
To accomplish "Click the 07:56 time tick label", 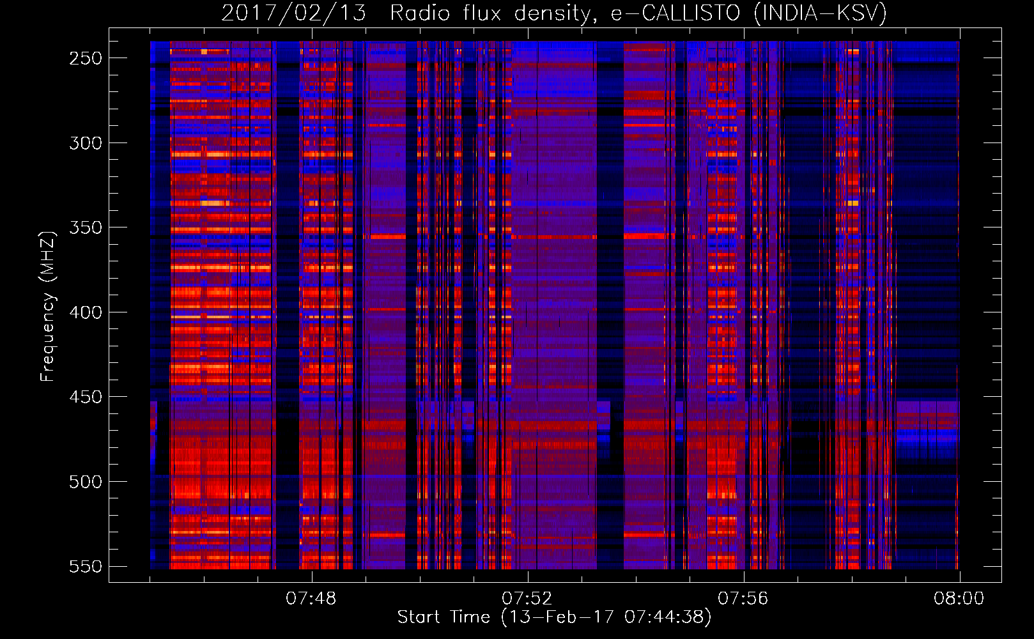I will pyautogui.click(x=743, y=599).
